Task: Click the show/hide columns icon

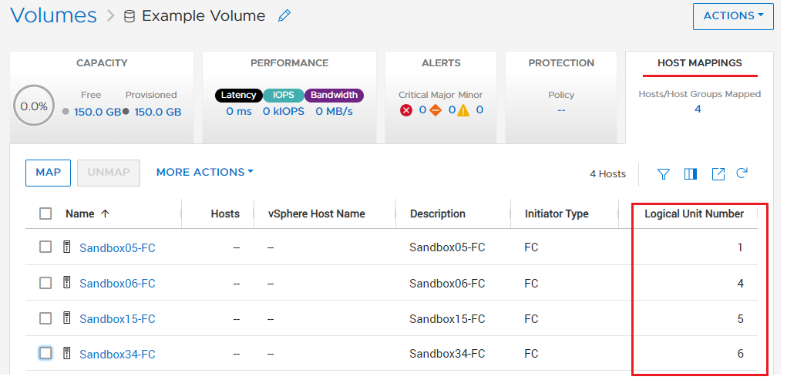Action: [690, 174]
